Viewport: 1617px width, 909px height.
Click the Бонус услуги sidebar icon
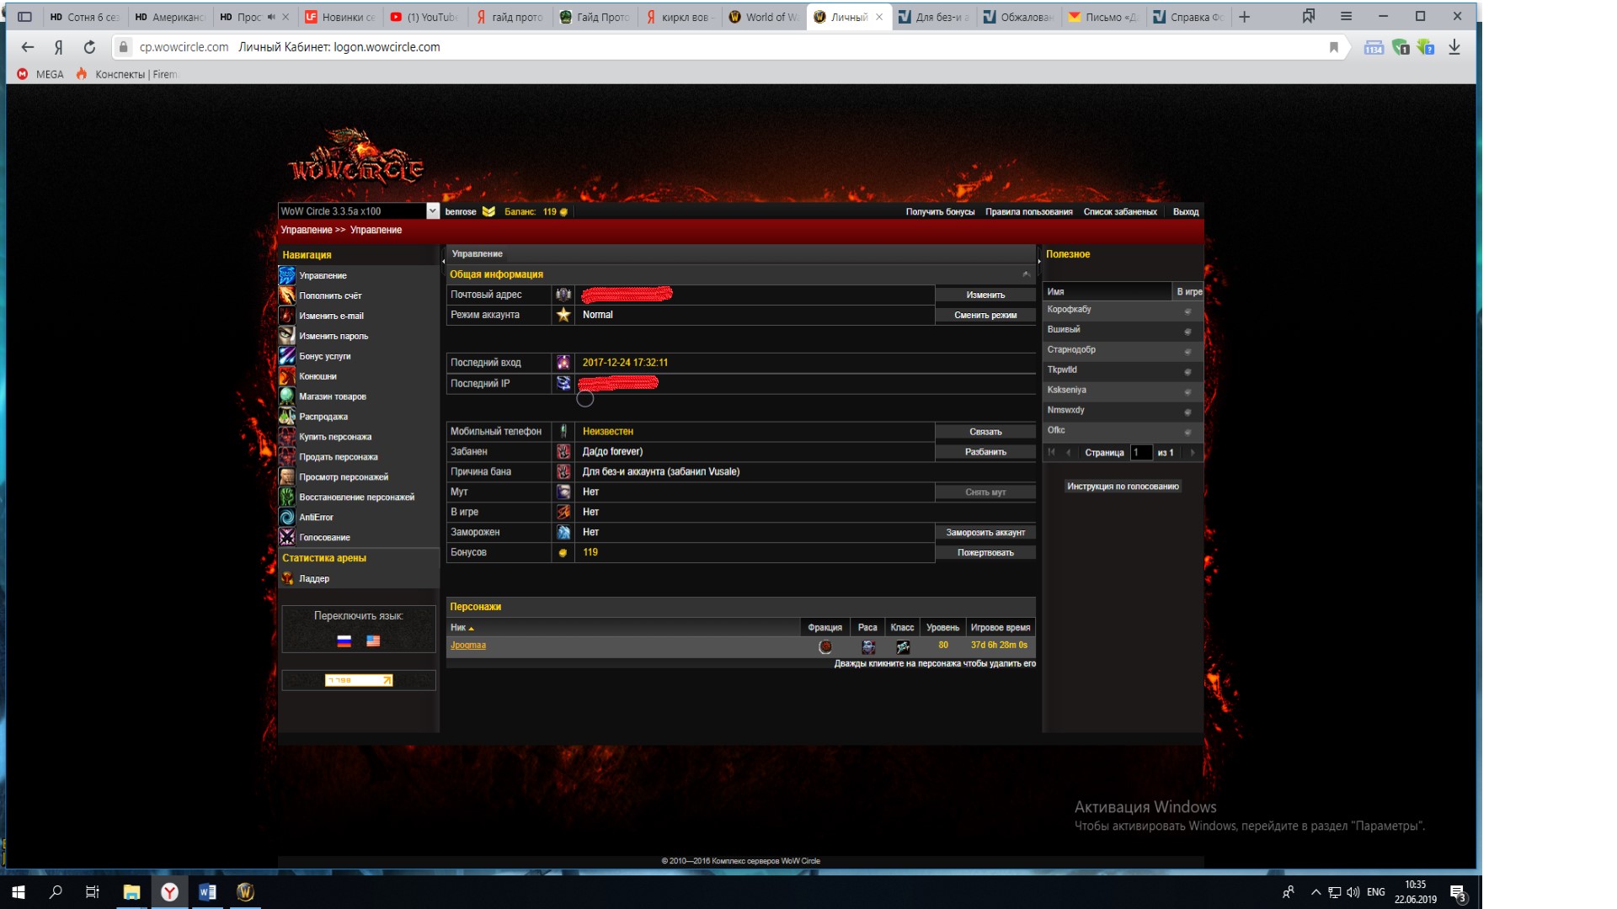pos(287,356)
